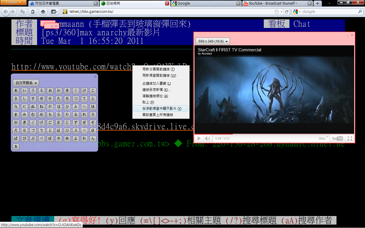Screen dimensions: 365x228
Task: Click the Home button in Firefox toolbar
Action: [43, 12]
